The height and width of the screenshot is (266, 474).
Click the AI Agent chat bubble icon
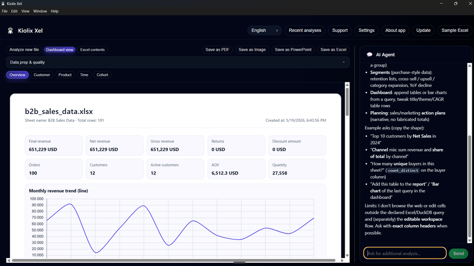pos(370,55)
